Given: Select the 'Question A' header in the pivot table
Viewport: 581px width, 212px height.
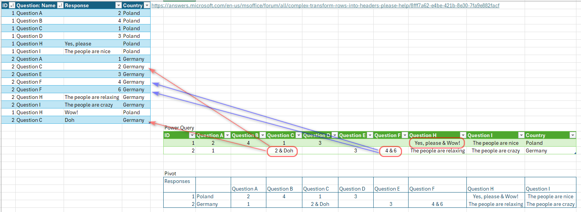Looking at the screenshot, I should point(245,189).
